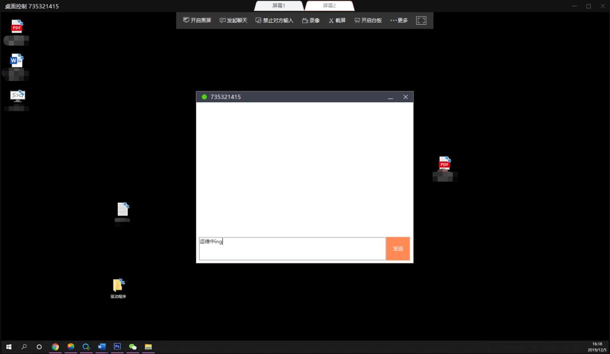Take a screenshot with 截屏

pyautogui.click(x=337, y=20)
